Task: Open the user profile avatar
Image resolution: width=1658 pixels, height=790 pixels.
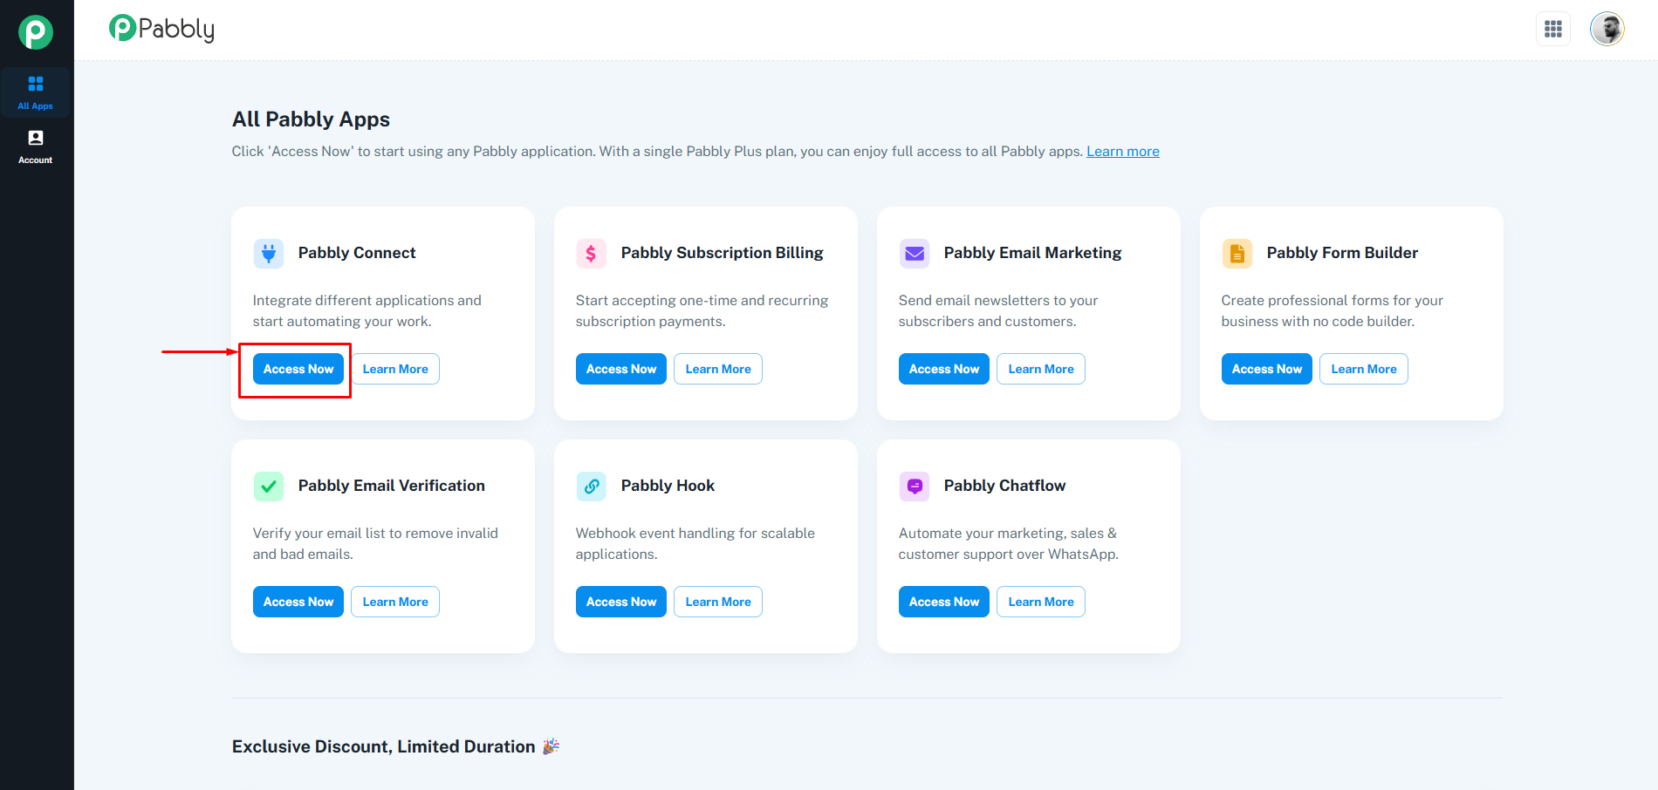Action: pyautogui.click(x=1607, y=29)
